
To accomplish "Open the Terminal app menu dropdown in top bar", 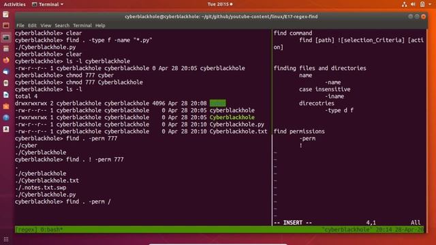I will 48,4.
